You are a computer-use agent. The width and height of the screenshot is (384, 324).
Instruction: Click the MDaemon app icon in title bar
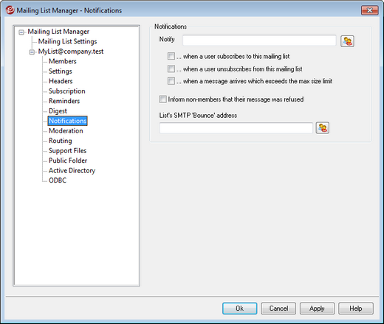tap(10, 10)
